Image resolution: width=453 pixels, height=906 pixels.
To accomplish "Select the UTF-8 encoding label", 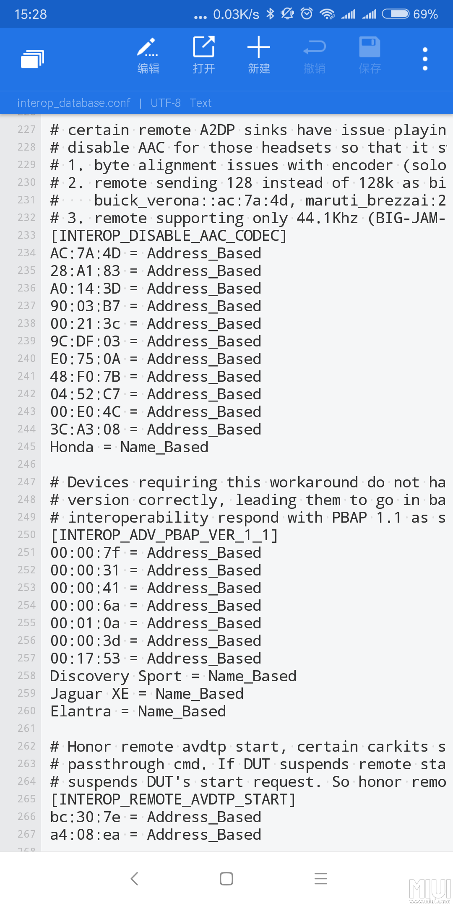I will [x=166, y=103].
